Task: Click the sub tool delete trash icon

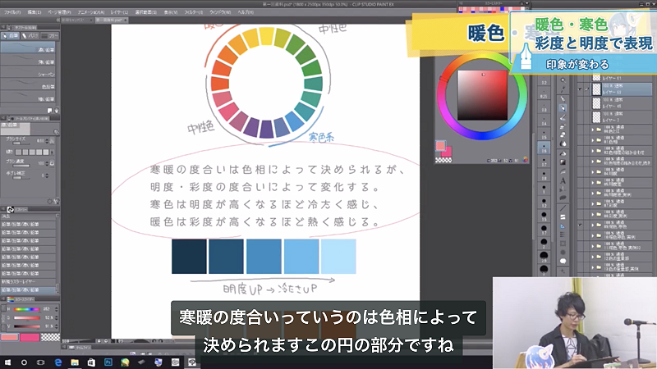Action: coord(57,111)
